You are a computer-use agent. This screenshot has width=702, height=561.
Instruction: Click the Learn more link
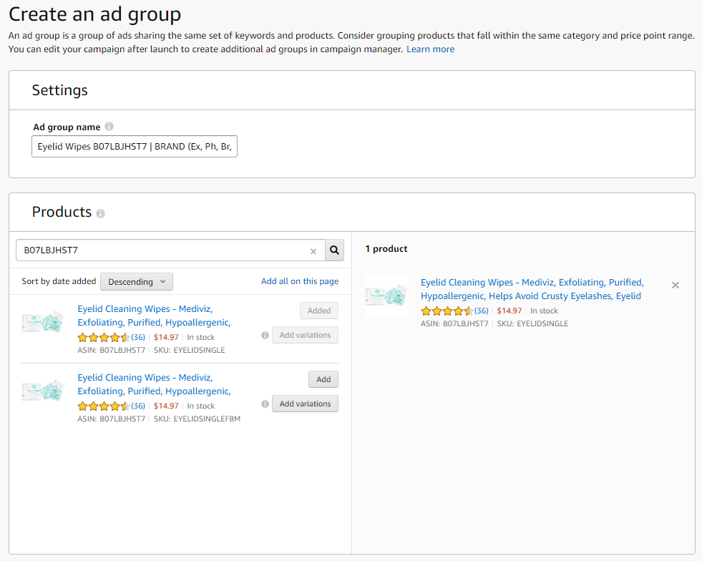(x=430, y=49)
